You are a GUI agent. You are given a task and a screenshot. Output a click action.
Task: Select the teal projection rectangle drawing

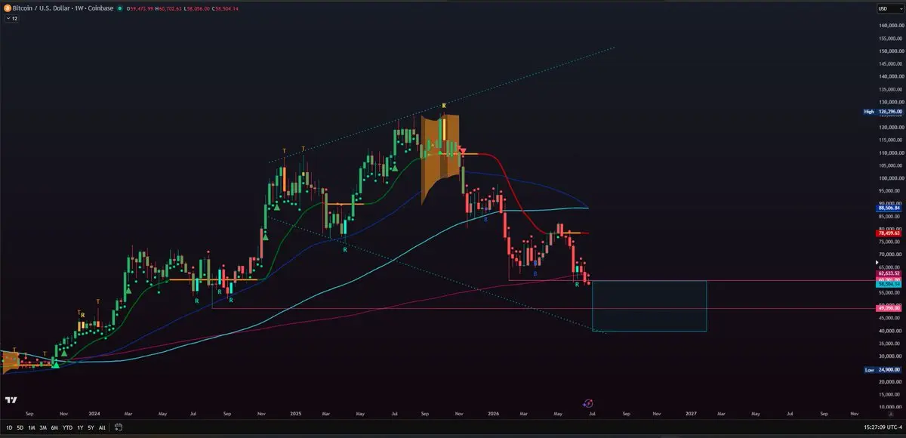(649, 306)
